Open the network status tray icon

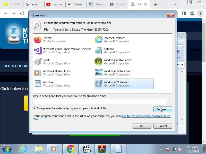coord(174,149)
